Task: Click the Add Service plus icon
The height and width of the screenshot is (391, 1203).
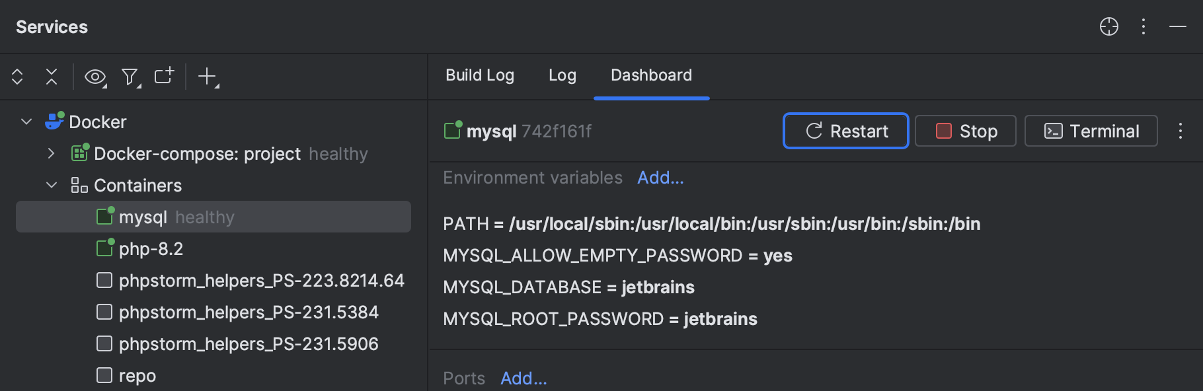Action: pyautogui.click(x=208, y=77)
